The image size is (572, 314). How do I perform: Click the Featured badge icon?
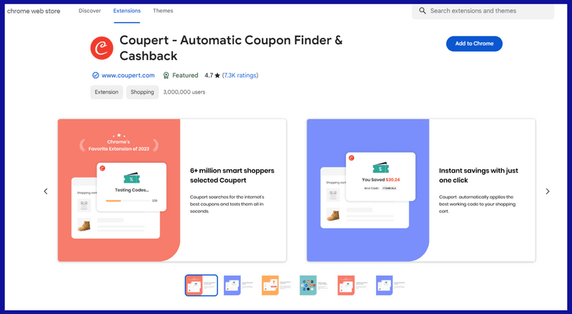click(166, 75)
